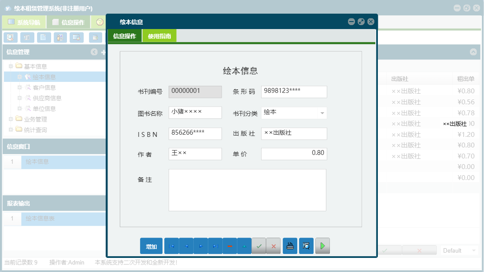
Task: Click 出版社 column header in background table
Action: coord(399,79)
